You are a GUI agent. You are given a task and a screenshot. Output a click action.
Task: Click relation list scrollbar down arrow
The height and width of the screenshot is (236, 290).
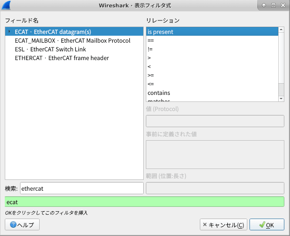click(281, 99)
